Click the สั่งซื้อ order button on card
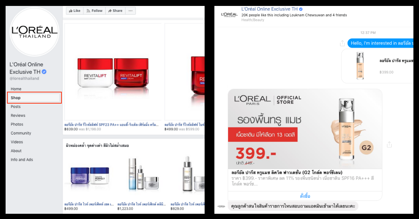 coord(305,196)
